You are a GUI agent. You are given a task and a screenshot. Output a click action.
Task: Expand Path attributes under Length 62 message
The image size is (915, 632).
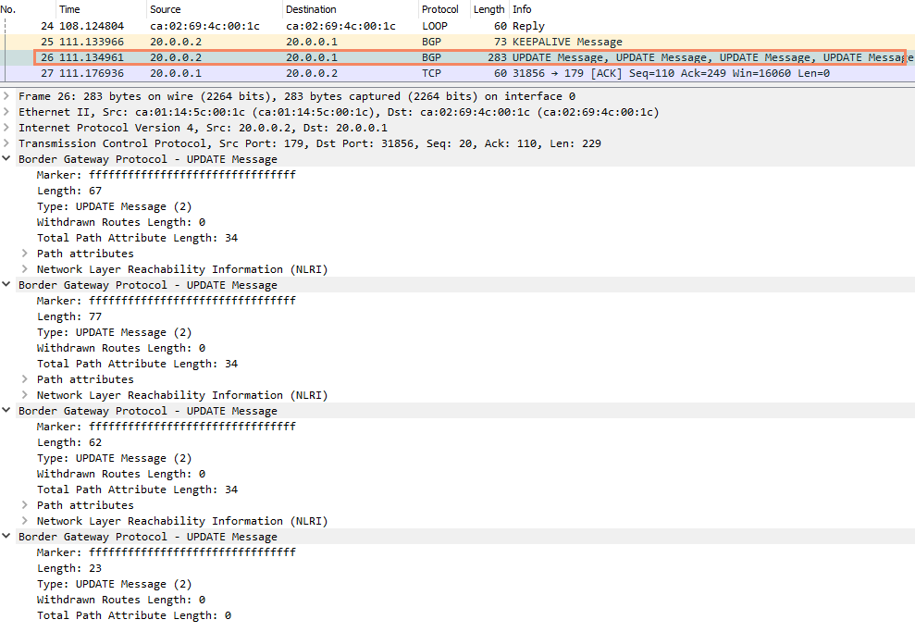coord(24,505)
